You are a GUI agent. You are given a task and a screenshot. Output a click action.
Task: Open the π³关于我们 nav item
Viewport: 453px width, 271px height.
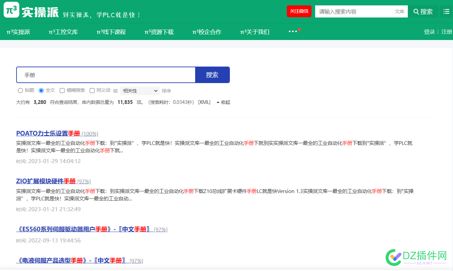point(255,32)
